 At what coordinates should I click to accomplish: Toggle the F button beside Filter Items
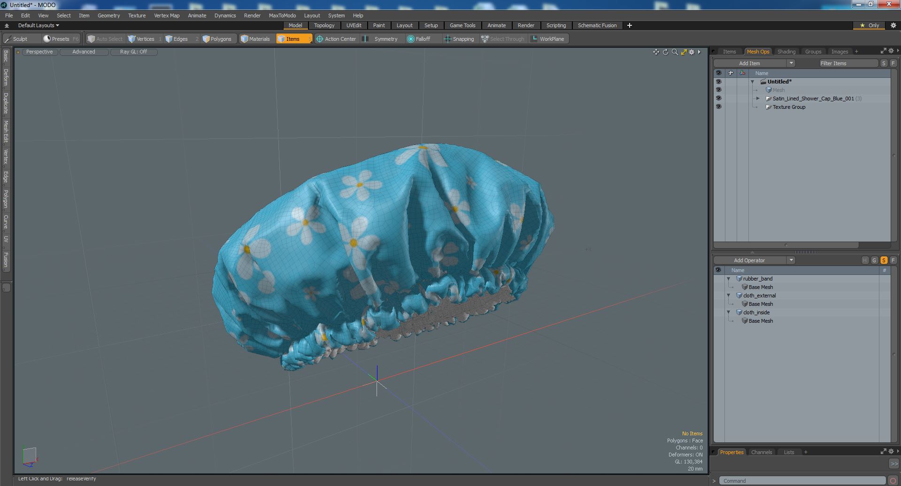coord(893,63)
